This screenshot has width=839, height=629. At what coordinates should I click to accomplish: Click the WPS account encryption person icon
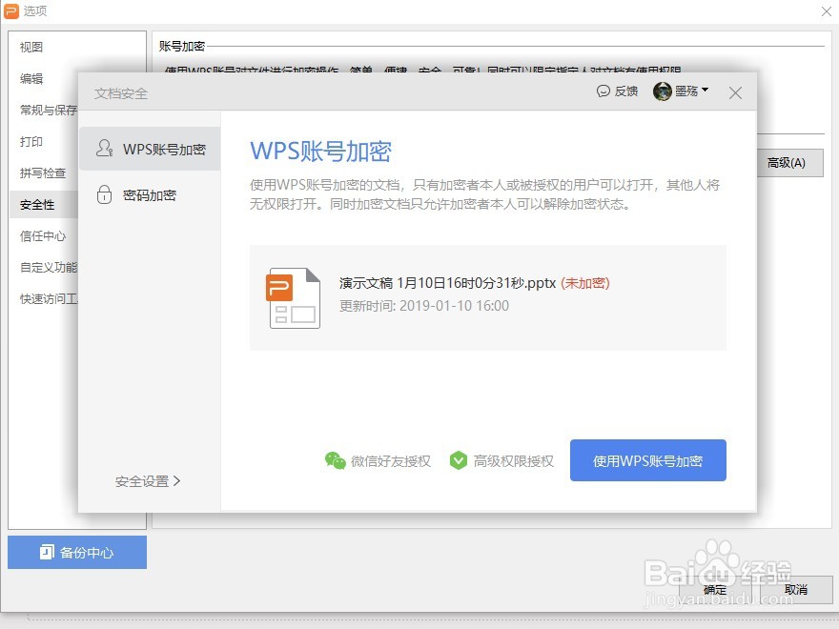coord(104,148)
